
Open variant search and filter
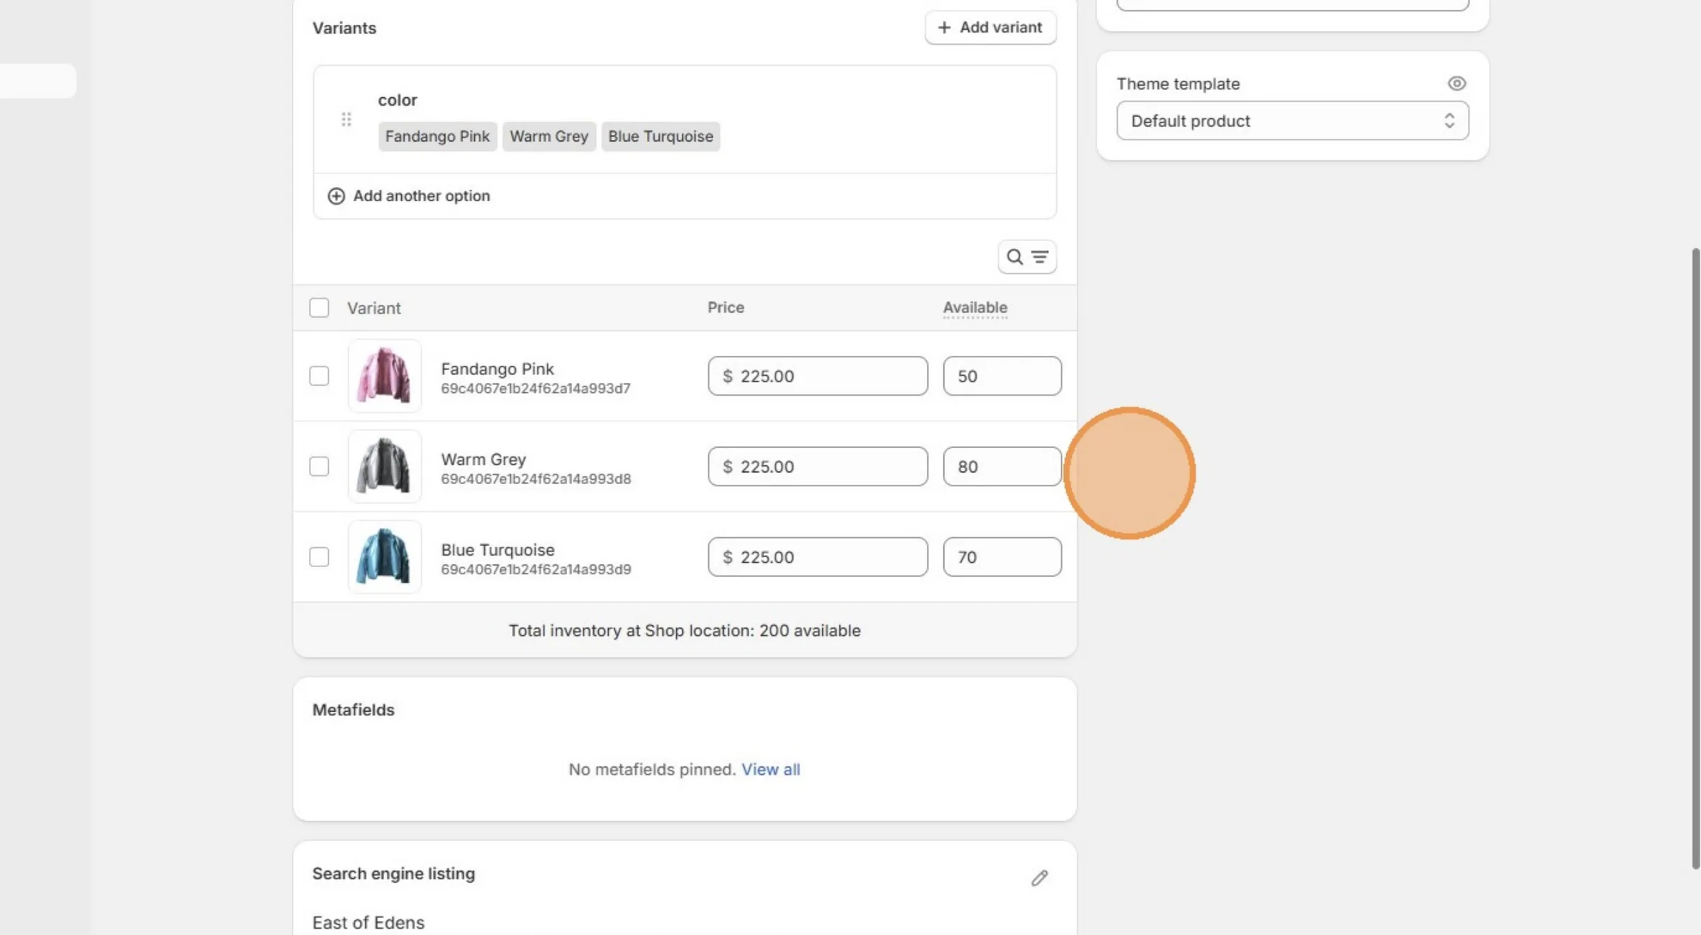pyautogui.click(x=1027, y=257)
